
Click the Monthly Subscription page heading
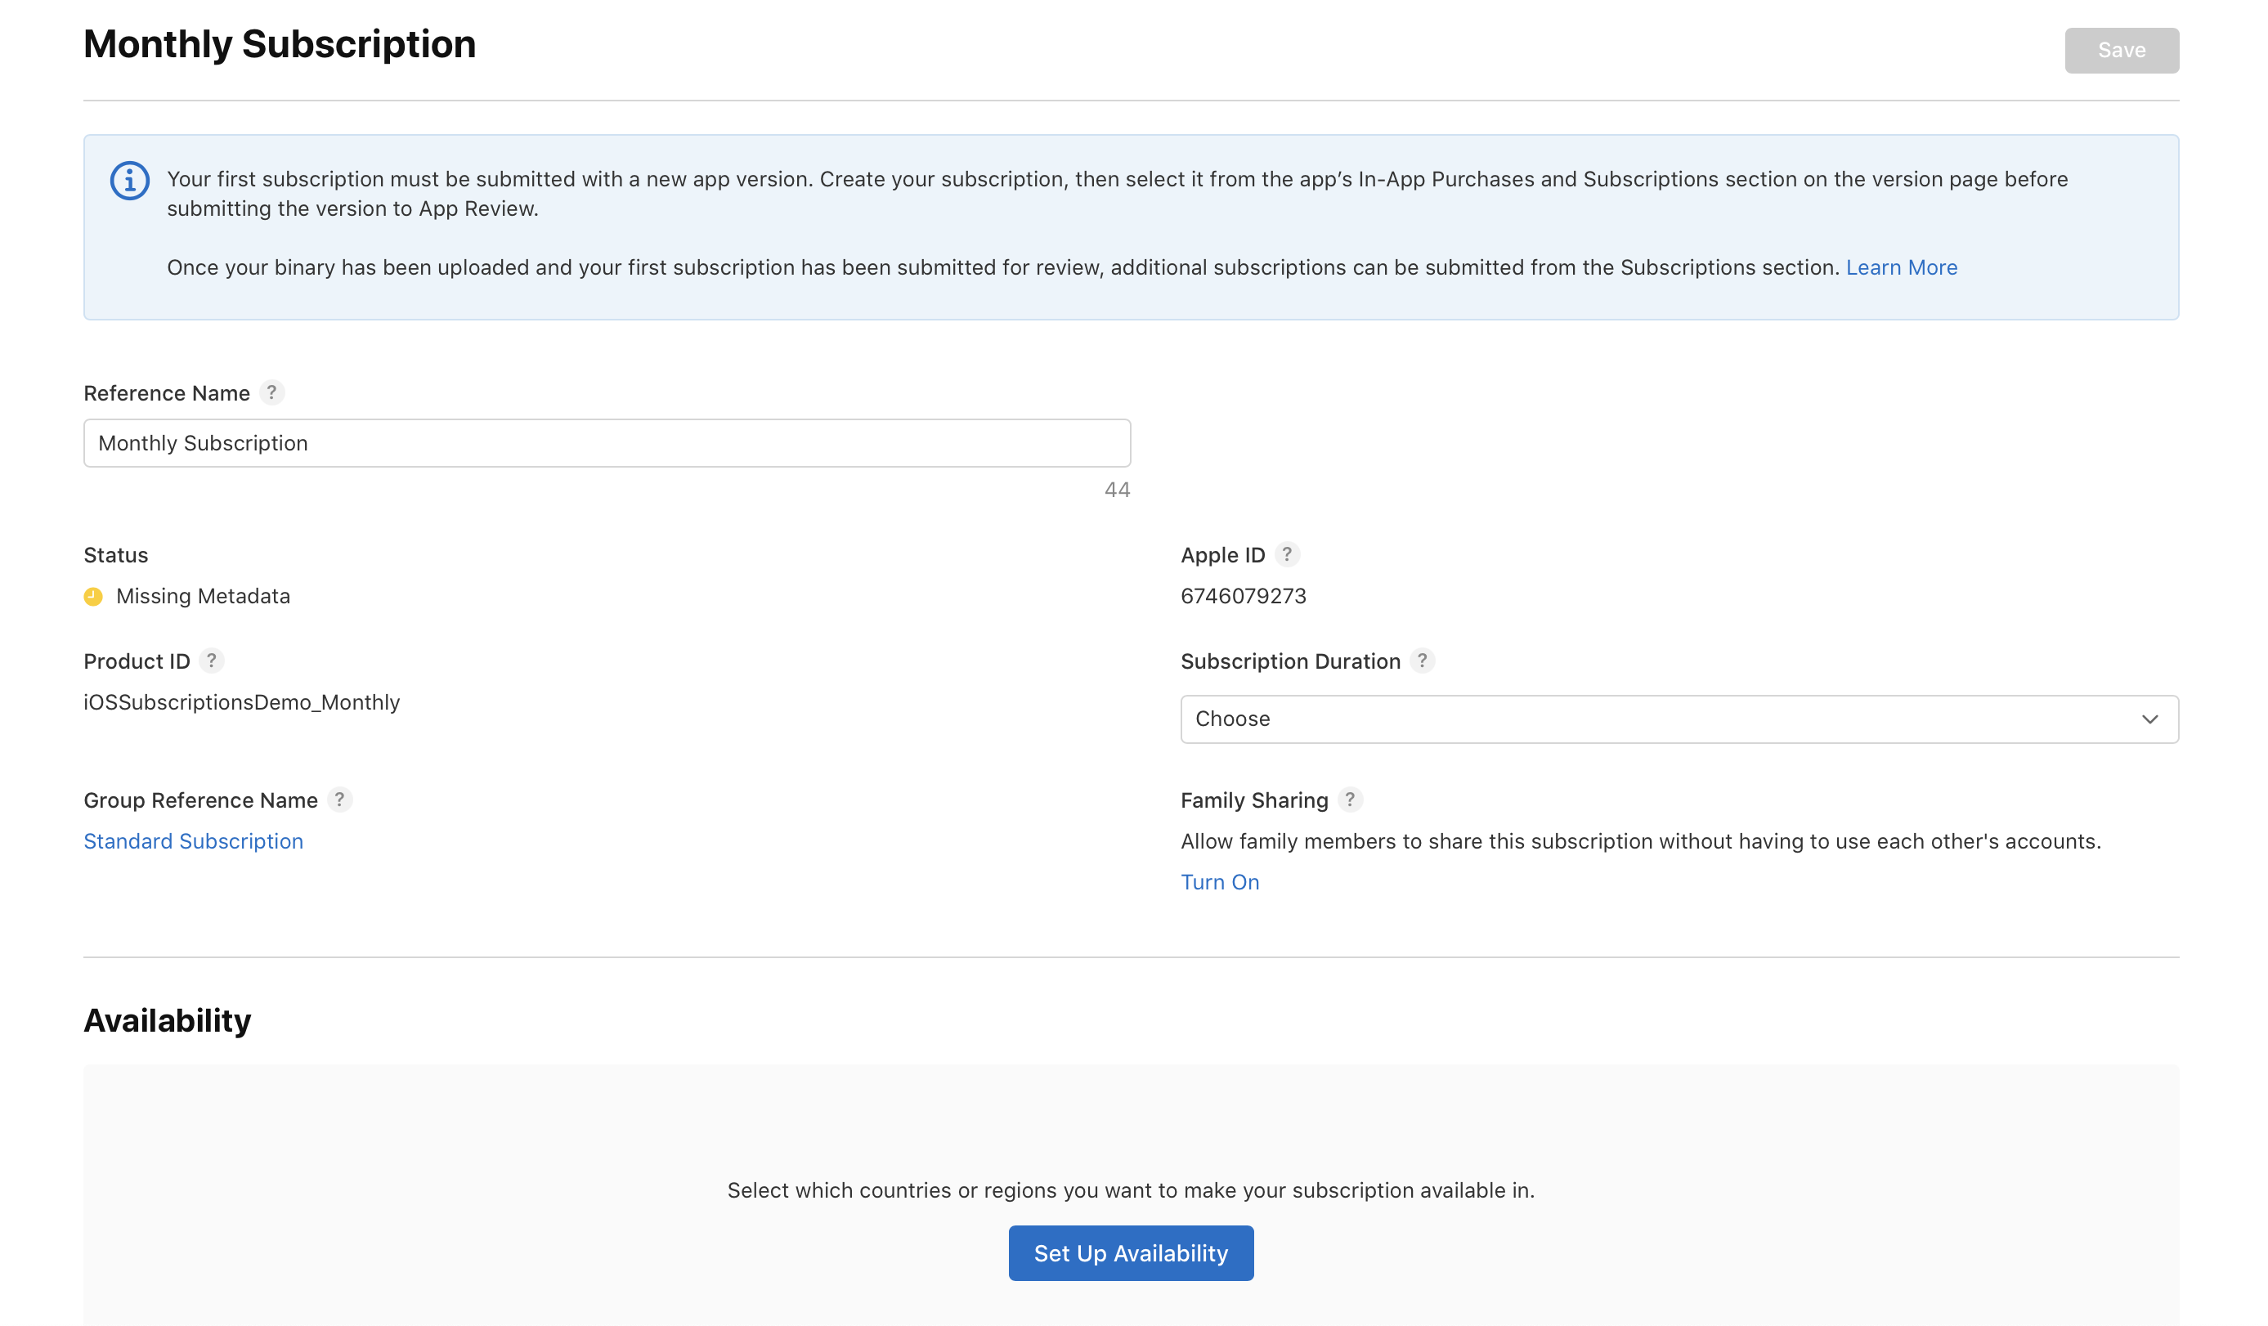[279, 44]
